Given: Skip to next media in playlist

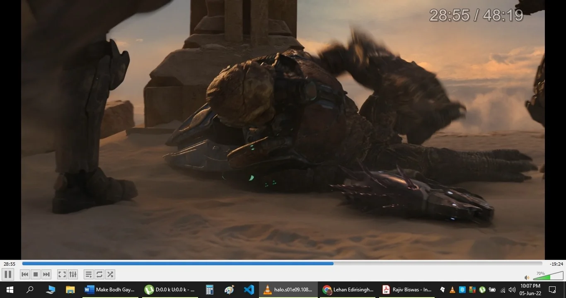Looking at the screenshot, I should (x=46, y=274).
